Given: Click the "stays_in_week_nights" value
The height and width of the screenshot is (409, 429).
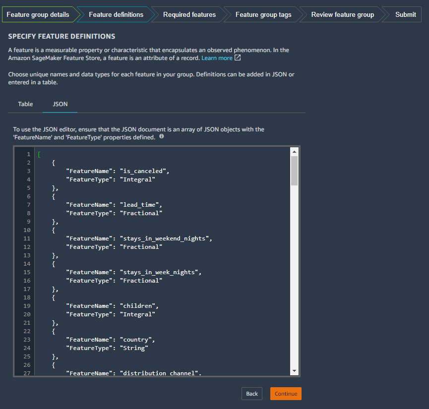Looking at the screenshot, I should tap(159, 272).
